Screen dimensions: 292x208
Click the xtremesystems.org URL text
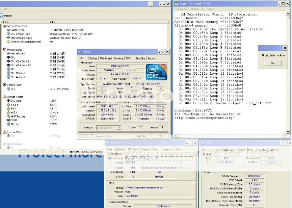[205, 118]
